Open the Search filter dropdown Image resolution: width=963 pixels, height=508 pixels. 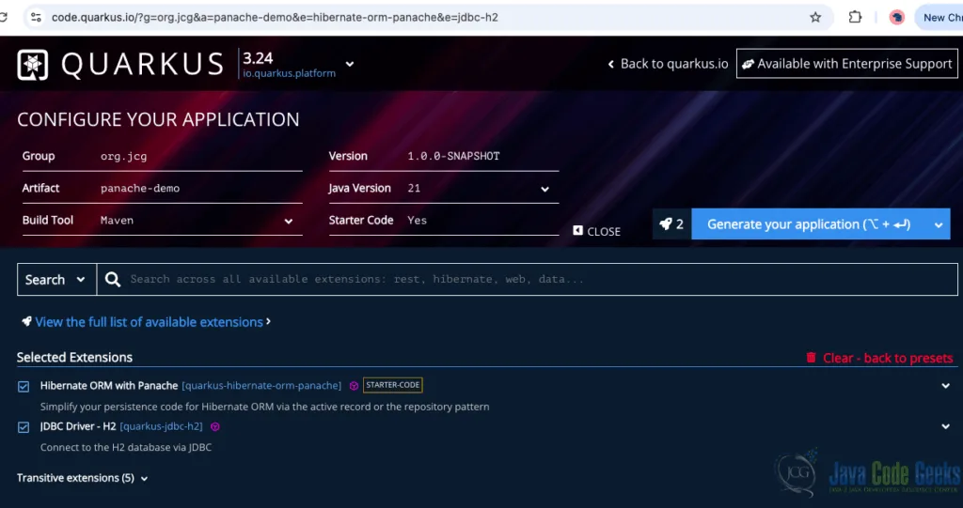click(56, 280)
